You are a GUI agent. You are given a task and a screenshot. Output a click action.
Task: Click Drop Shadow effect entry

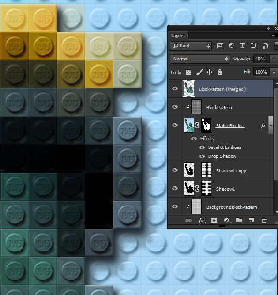click(222, 156)
